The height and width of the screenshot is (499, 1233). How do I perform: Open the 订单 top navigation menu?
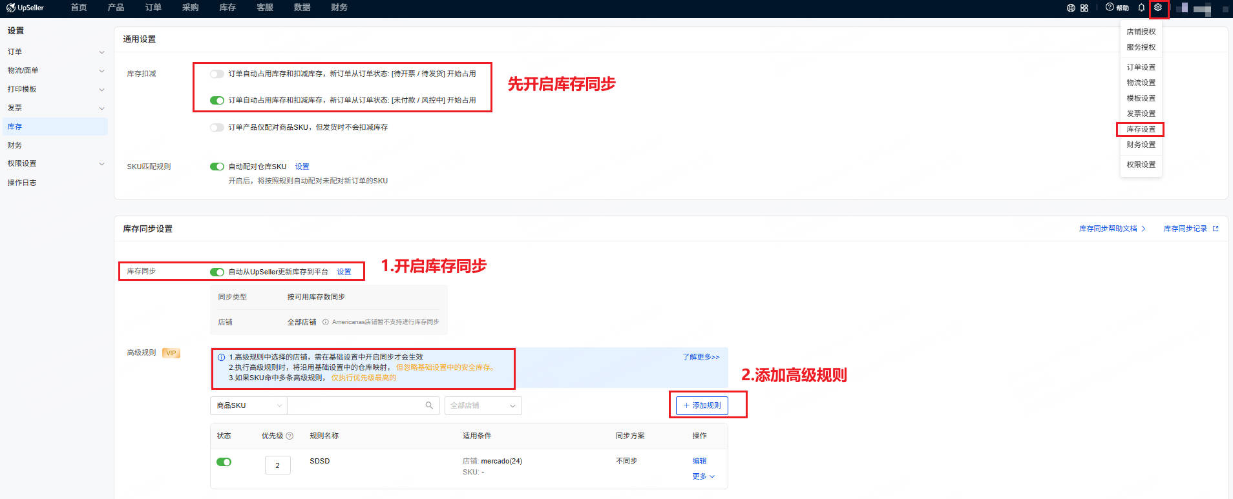click(x=153, y=8)
